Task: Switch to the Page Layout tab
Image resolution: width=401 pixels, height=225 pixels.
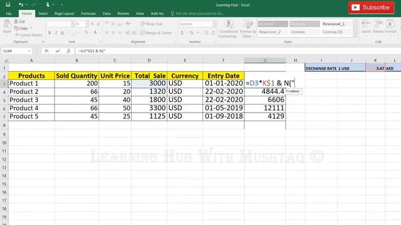Action: (64, 14)
